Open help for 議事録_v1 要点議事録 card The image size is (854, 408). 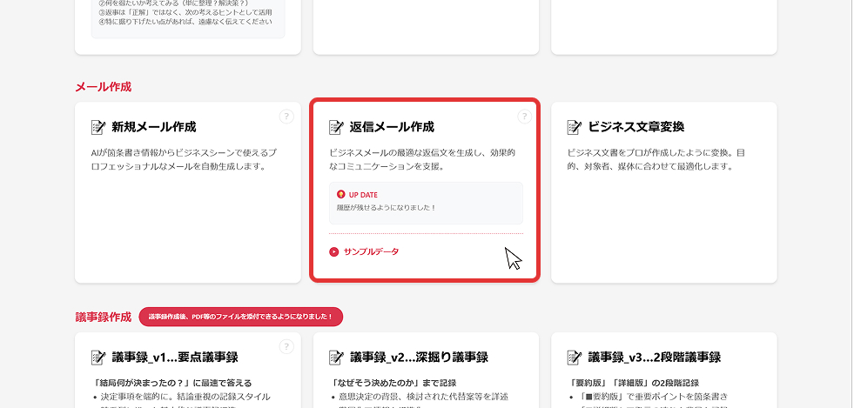tap(286, 346)
